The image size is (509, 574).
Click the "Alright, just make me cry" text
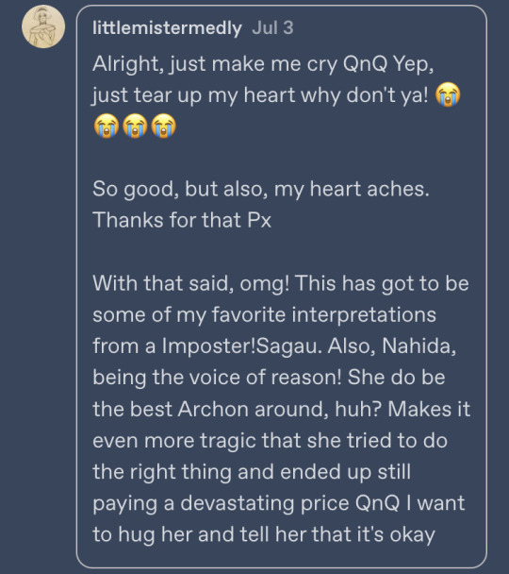tap(215, 64)
